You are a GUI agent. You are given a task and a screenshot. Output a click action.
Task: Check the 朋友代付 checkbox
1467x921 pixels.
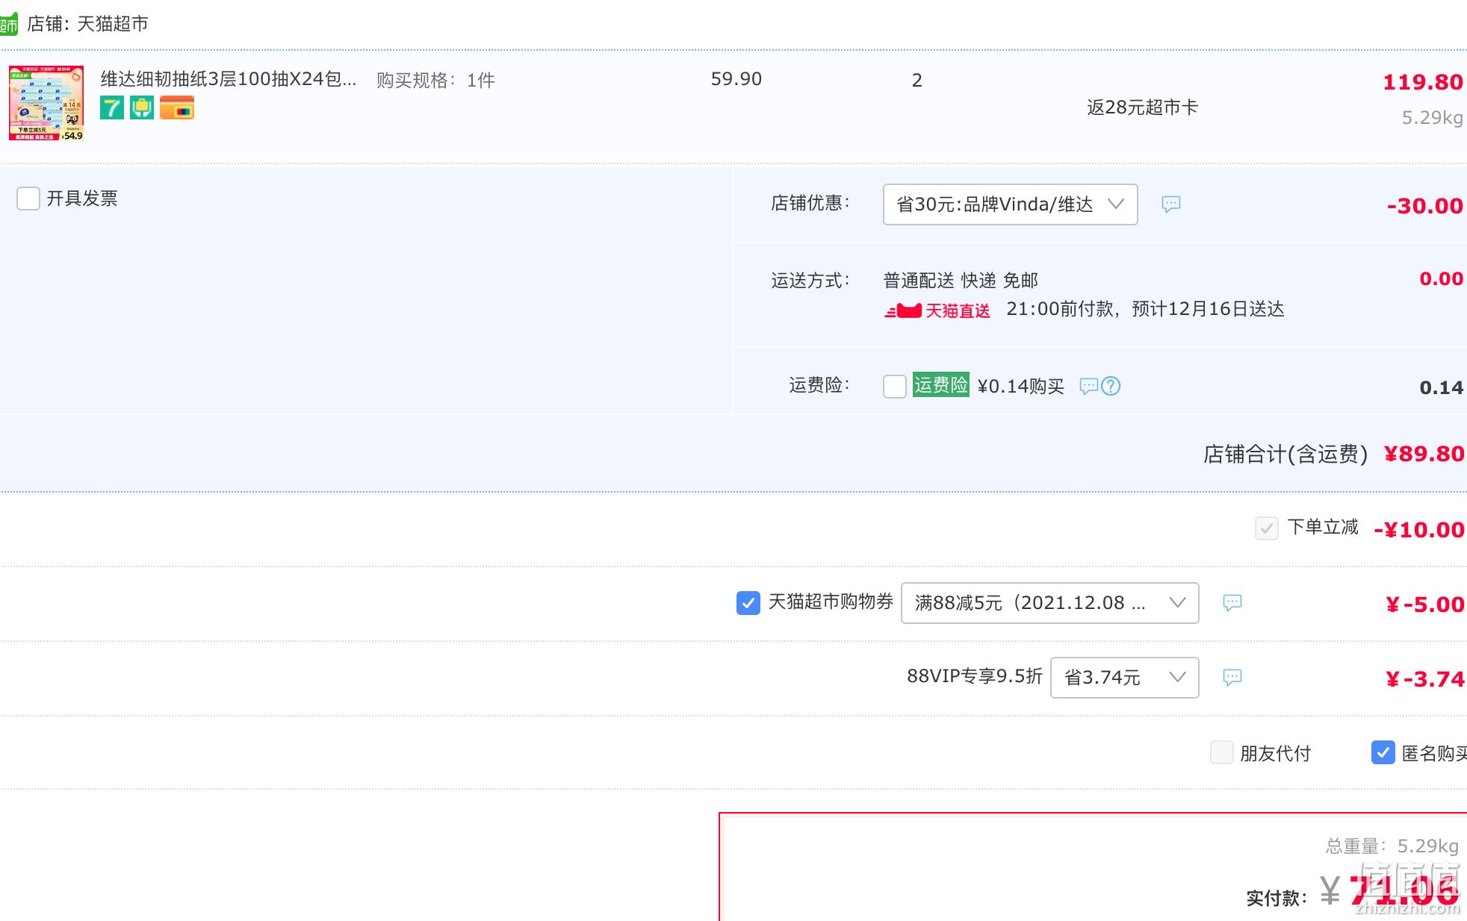point(1222,752)
